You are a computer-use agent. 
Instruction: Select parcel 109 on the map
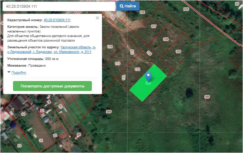[178, 51]
